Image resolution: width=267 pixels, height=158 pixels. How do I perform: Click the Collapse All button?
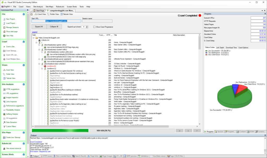(x=54, y=27)
